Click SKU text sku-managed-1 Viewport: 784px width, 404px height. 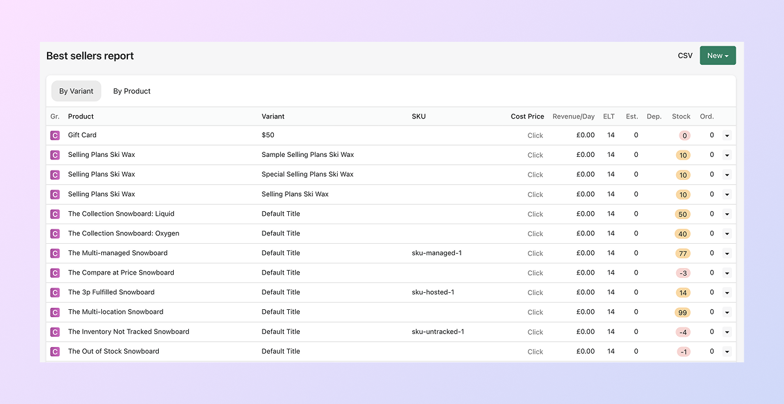(436, 253)
